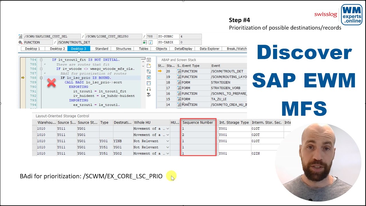Click the 02IN intermediate section cell
Image resolution: width=366 pixels, height=206 pixels.
(x=267, y=154)
